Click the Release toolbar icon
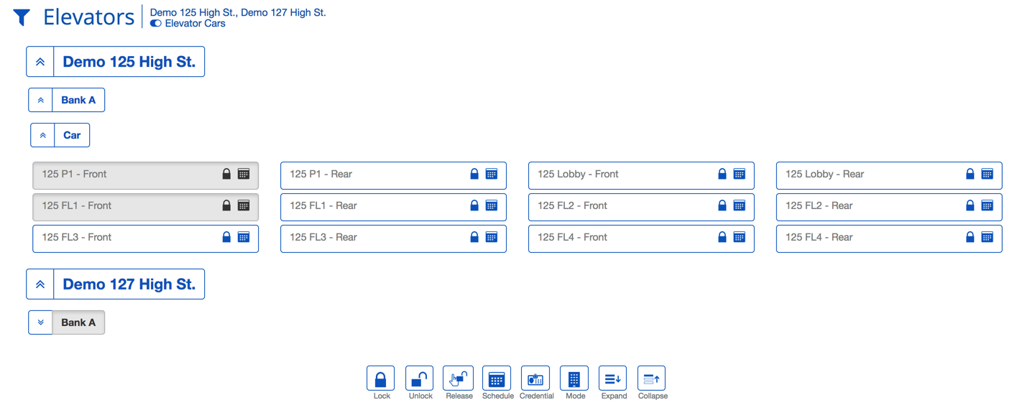 459,379
